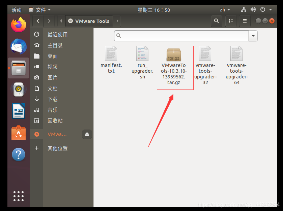Image resolution: width=283 pixels, height=211 pixels.
Task: Click inside the search input field
Action: (x=181, y=36)
